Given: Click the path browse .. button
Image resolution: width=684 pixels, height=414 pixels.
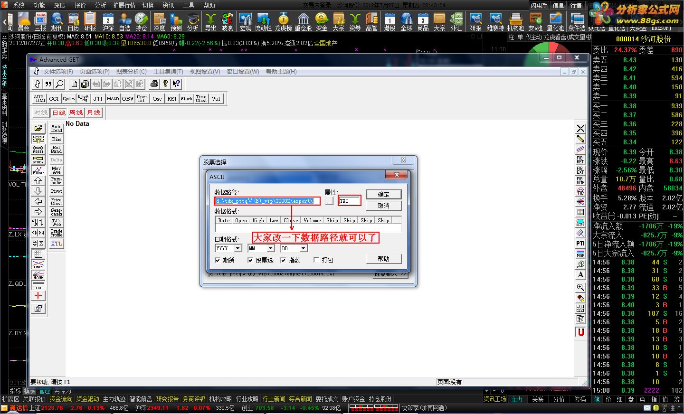Looking at the screenshot, I should [329, 201].
